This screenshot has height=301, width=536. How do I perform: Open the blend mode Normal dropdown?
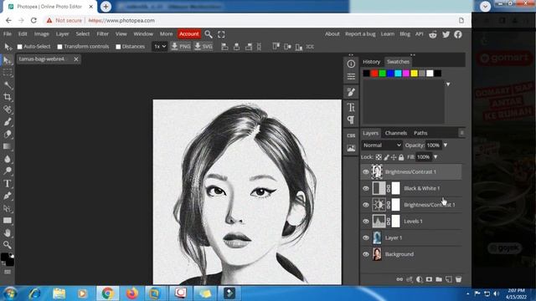pyautogui.click(x=382, y=145)
